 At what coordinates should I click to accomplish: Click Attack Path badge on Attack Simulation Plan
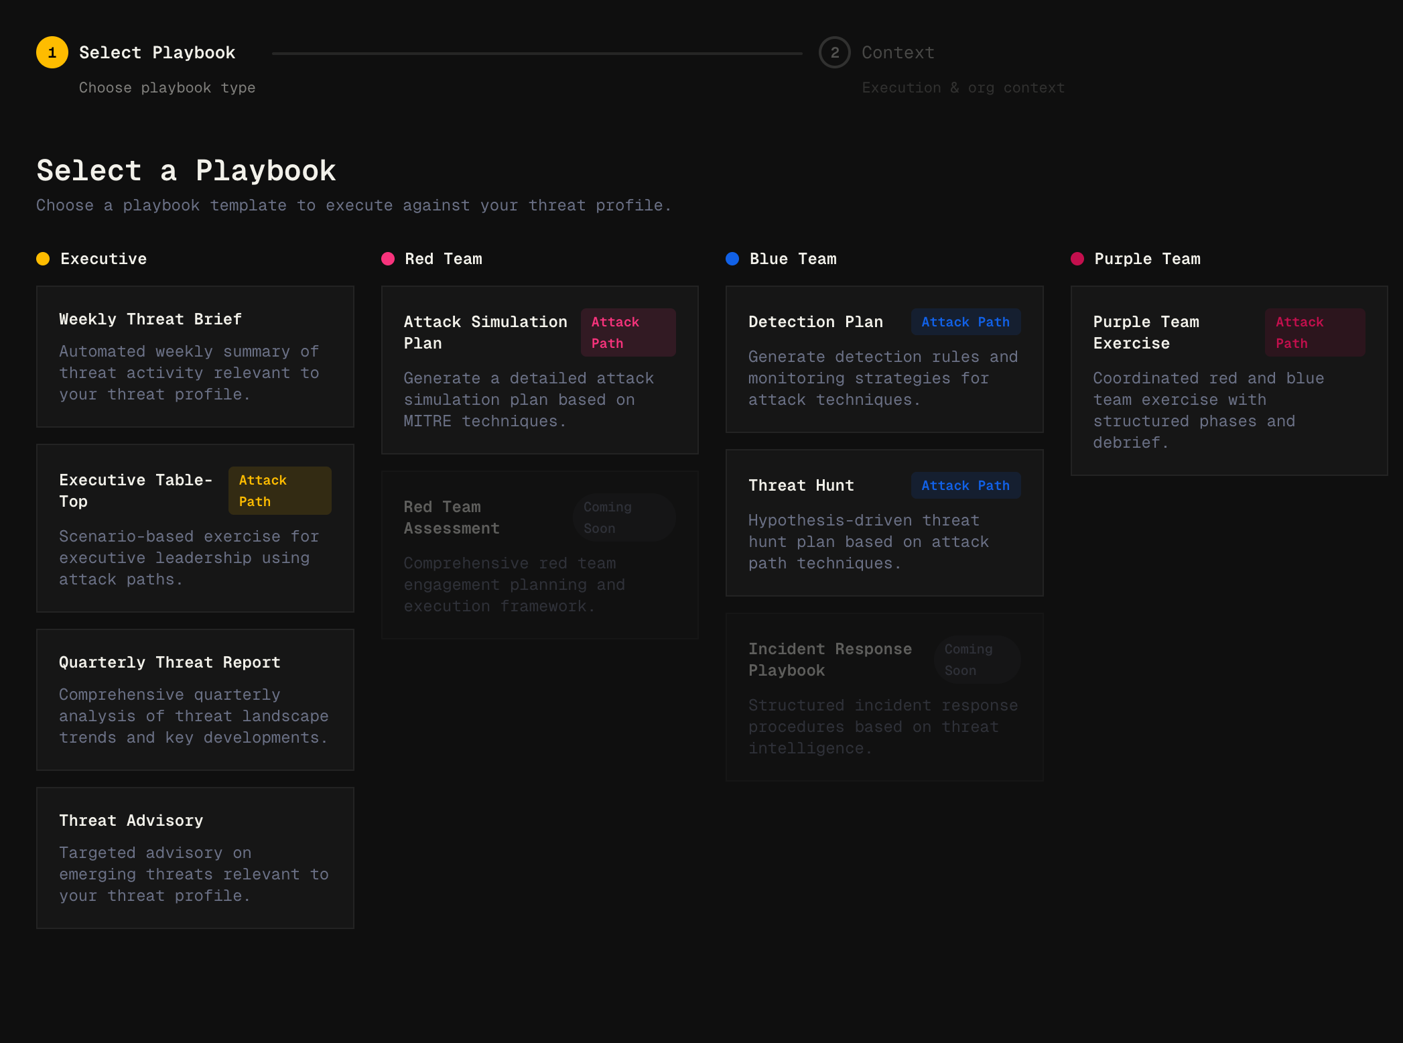click(x=628, y=332)
